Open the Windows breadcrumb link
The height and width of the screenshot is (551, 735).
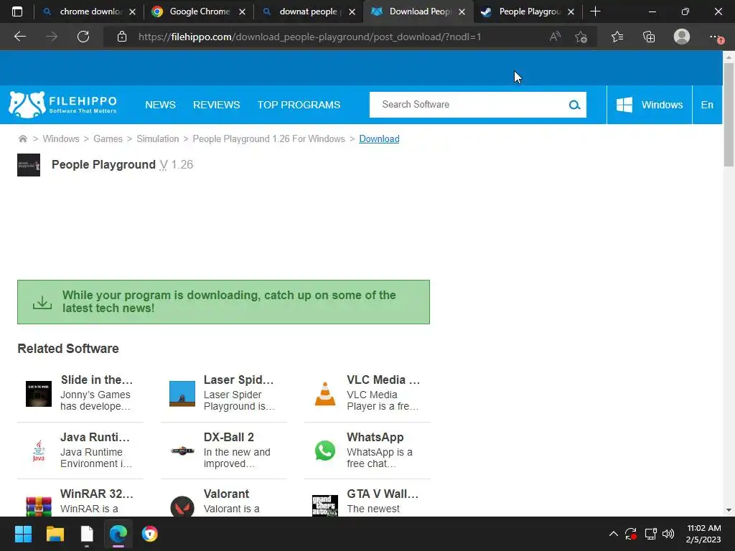(x=61, y=138)
